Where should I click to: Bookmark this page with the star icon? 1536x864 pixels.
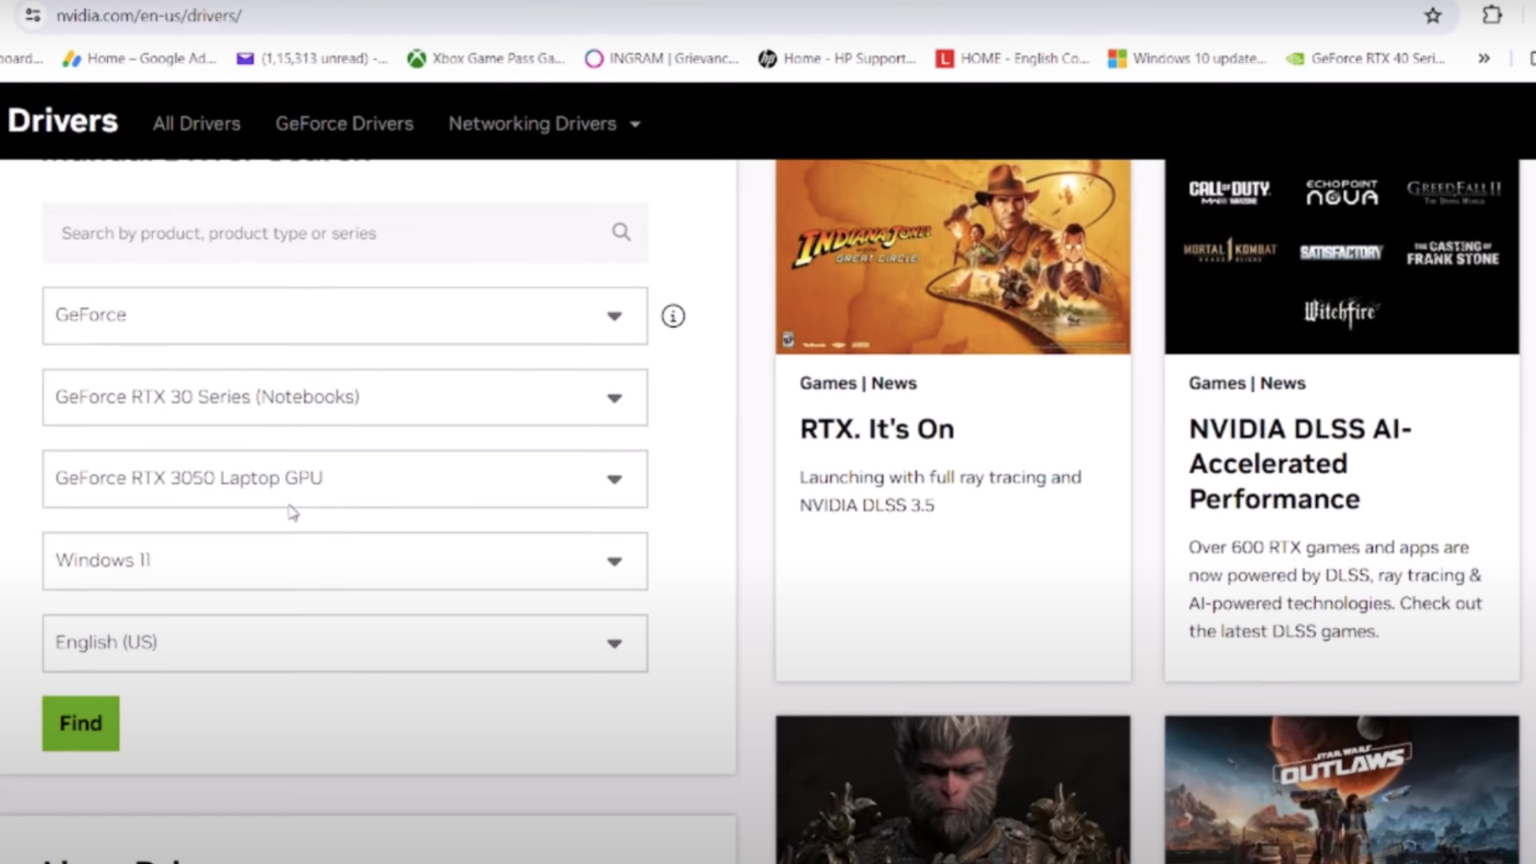point(1433,15)
